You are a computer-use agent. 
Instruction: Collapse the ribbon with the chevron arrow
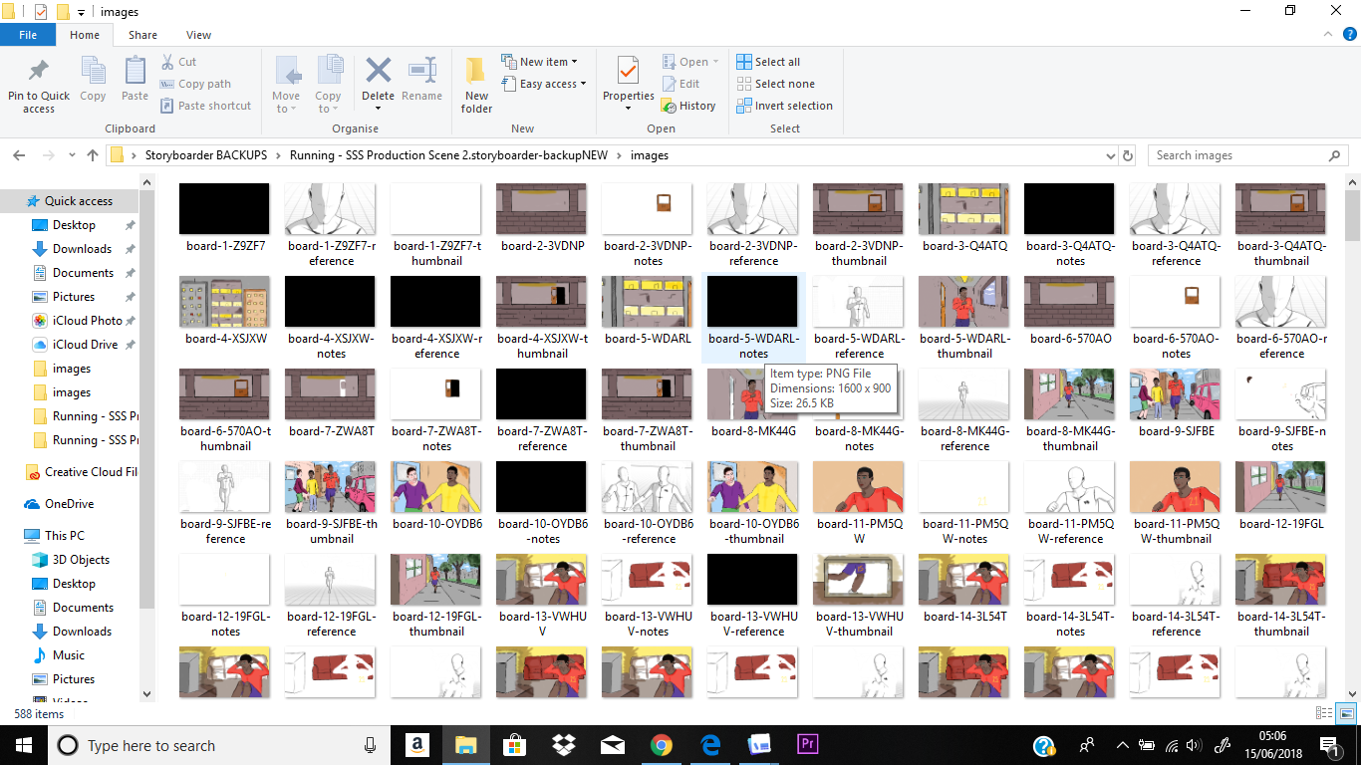point(1327,33)
